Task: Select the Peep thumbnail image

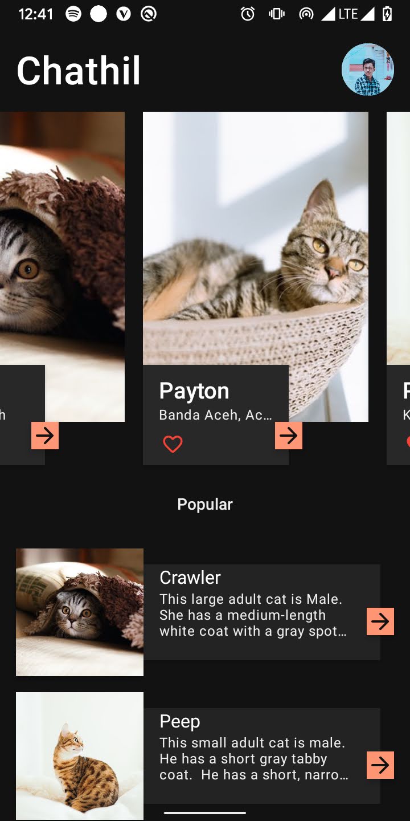Action: coord(80,756)
